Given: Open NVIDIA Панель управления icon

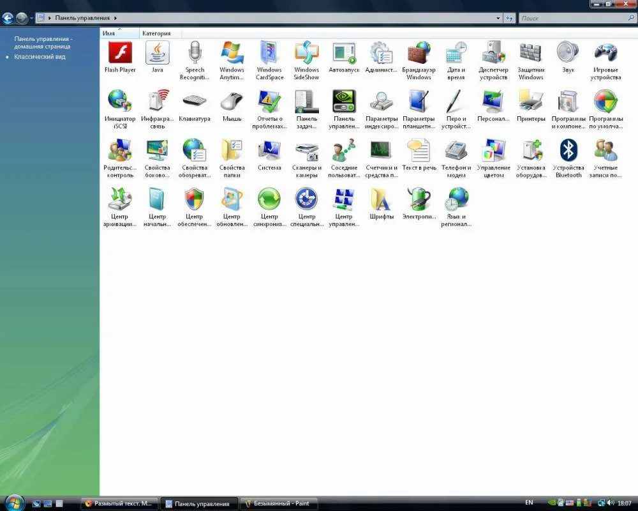Looking at the screenshot, I should coord(345,109).
